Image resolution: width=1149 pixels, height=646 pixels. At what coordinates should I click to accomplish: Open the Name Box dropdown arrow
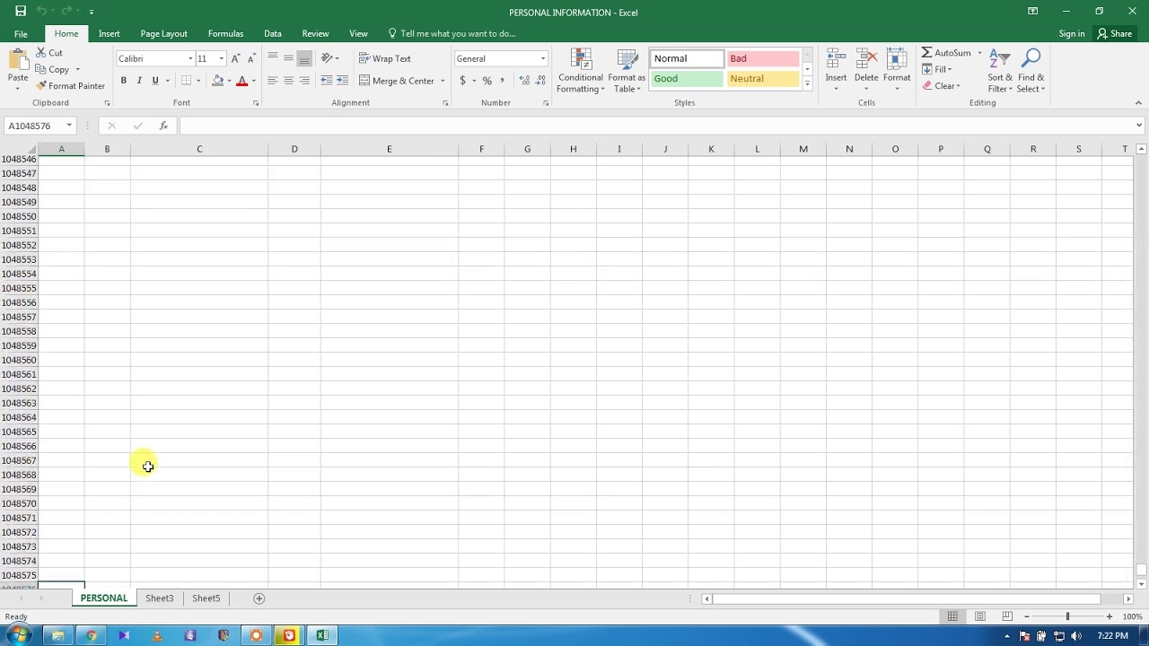[69, 126]
